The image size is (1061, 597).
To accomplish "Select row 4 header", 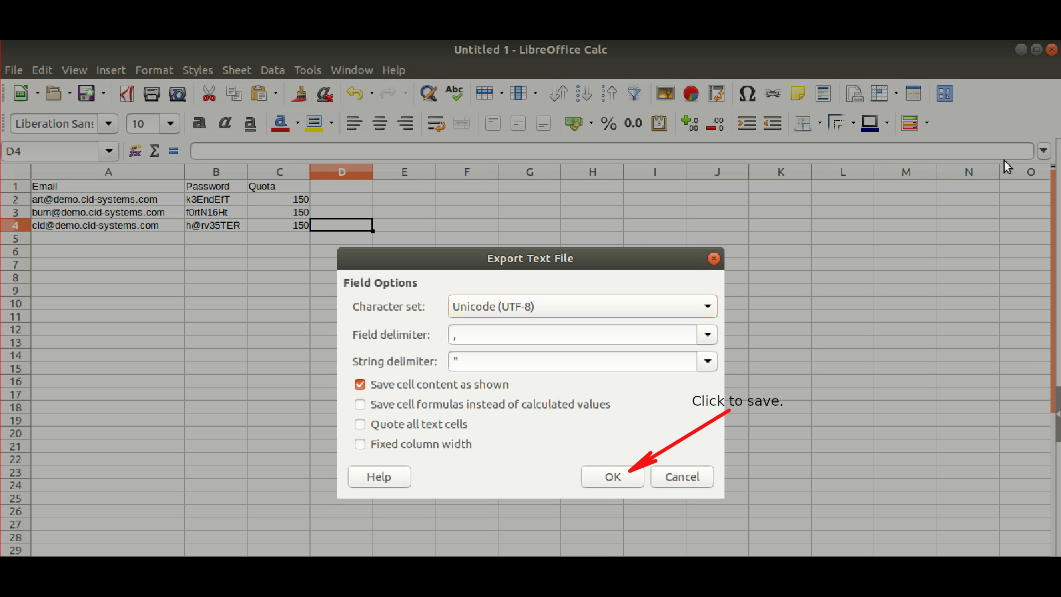I will 15,226.
